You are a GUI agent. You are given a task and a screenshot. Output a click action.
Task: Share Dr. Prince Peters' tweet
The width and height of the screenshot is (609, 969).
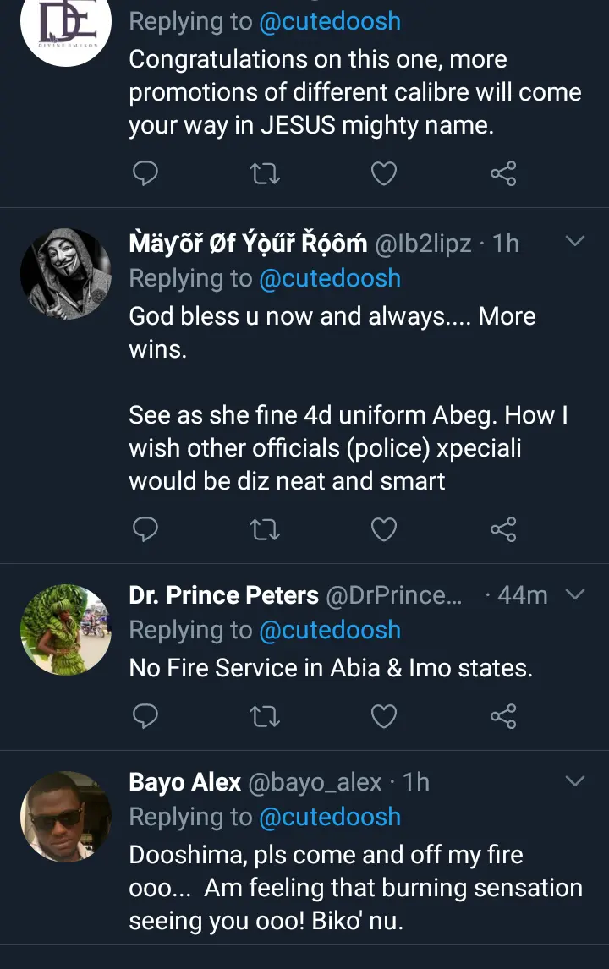503,716
